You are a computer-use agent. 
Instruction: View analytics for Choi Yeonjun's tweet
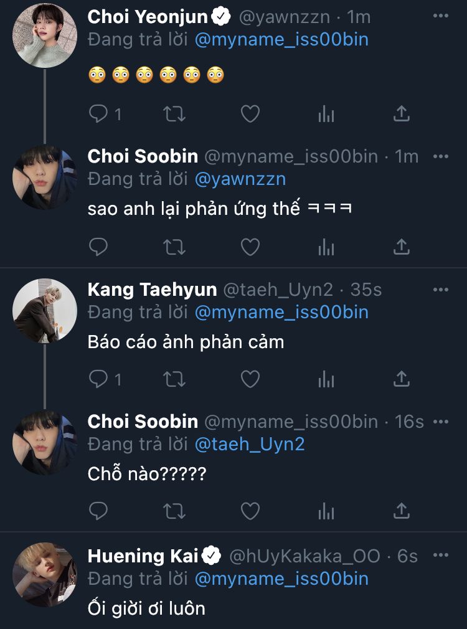coord(326,113)
